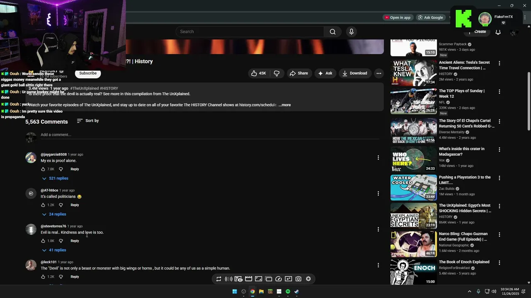Like the @stevetorres76 comment
Screen dimensions: 531x298
(x=43, y=241)
